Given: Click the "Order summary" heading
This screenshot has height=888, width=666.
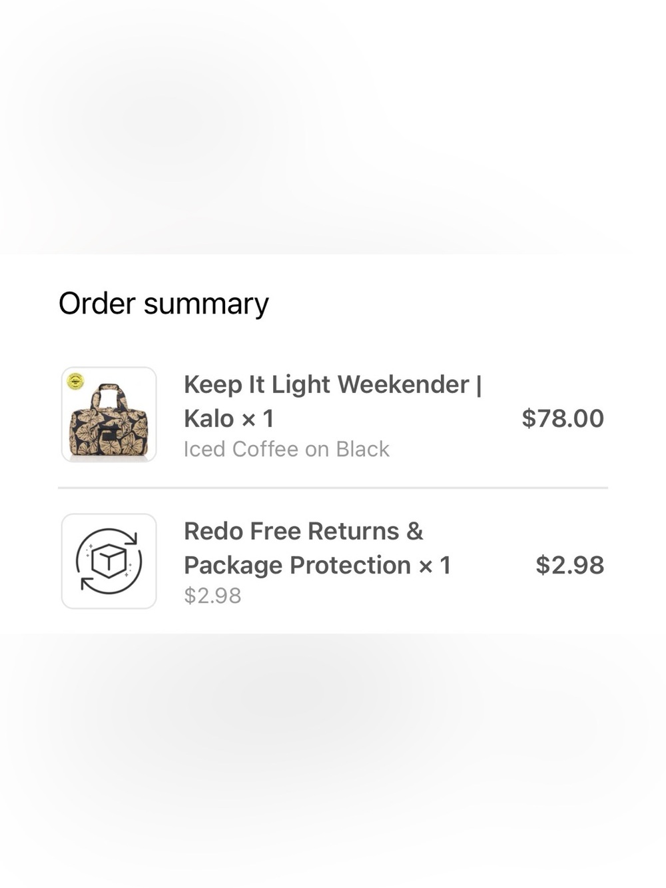Looking at the screenshot, I should [164, 304].
